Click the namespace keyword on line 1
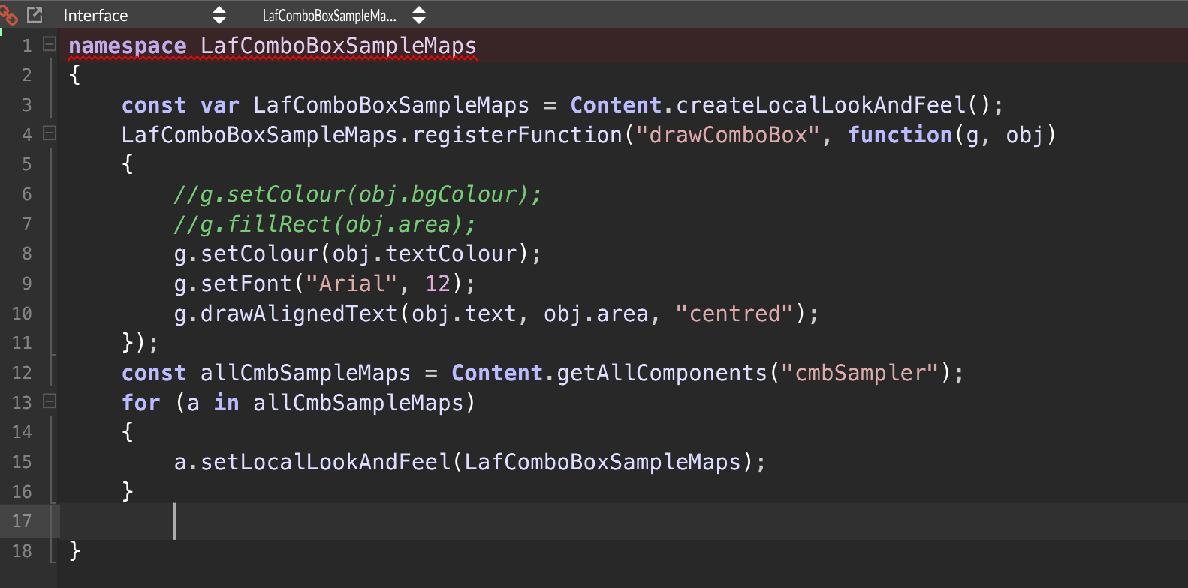This screenshot has width=1188, height=588. click(128, 46)
